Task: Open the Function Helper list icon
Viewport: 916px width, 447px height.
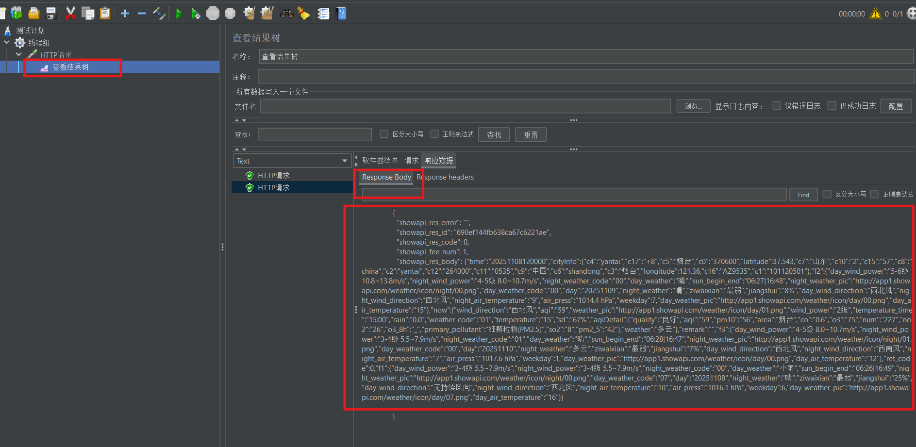Action: click(324, 13)
